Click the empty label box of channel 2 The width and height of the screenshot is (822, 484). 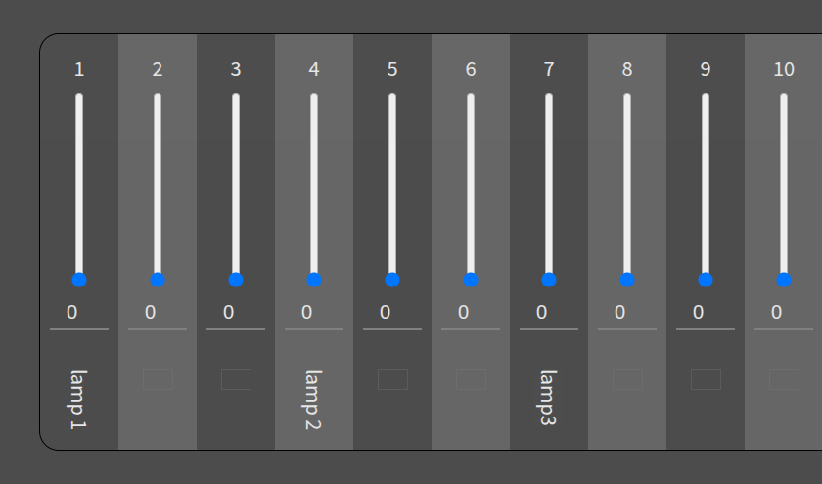[x=158, y=379]
